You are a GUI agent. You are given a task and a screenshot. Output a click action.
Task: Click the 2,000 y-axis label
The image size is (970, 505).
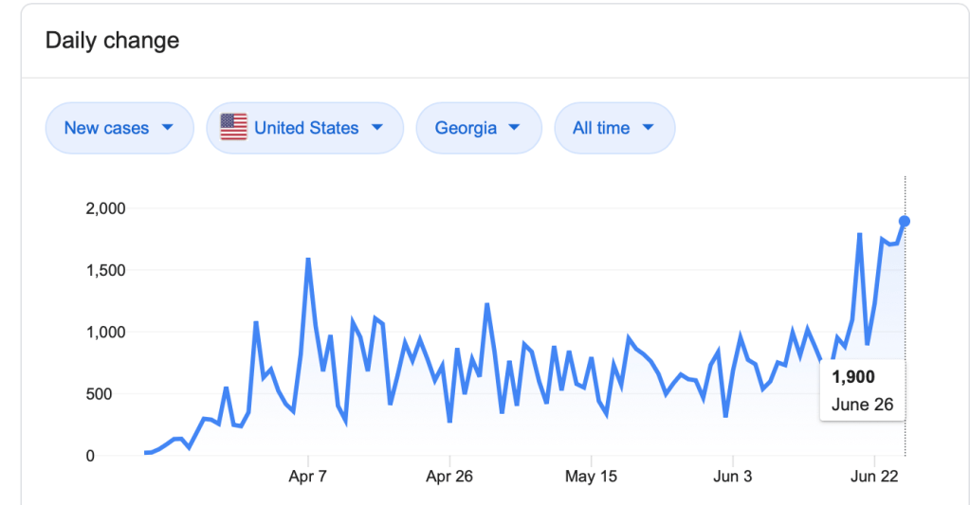(105, 208)
